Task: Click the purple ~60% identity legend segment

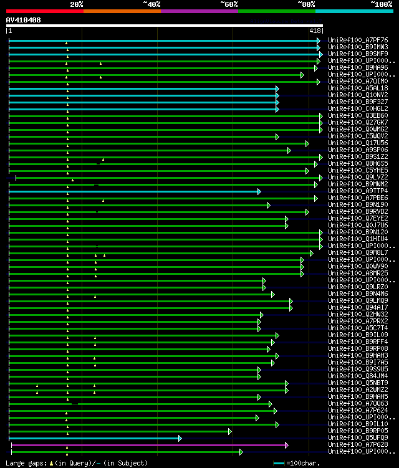Action: (x=199, y=11)
